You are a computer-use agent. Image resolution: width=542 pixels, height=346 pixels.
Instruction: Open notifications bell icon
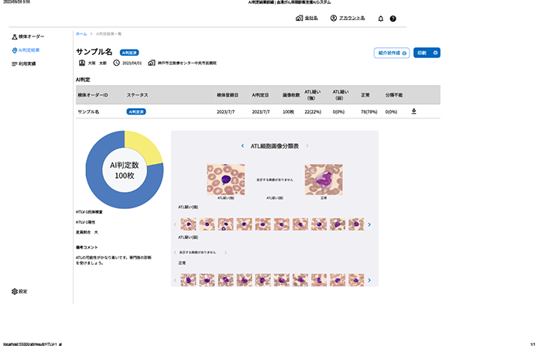380,19
